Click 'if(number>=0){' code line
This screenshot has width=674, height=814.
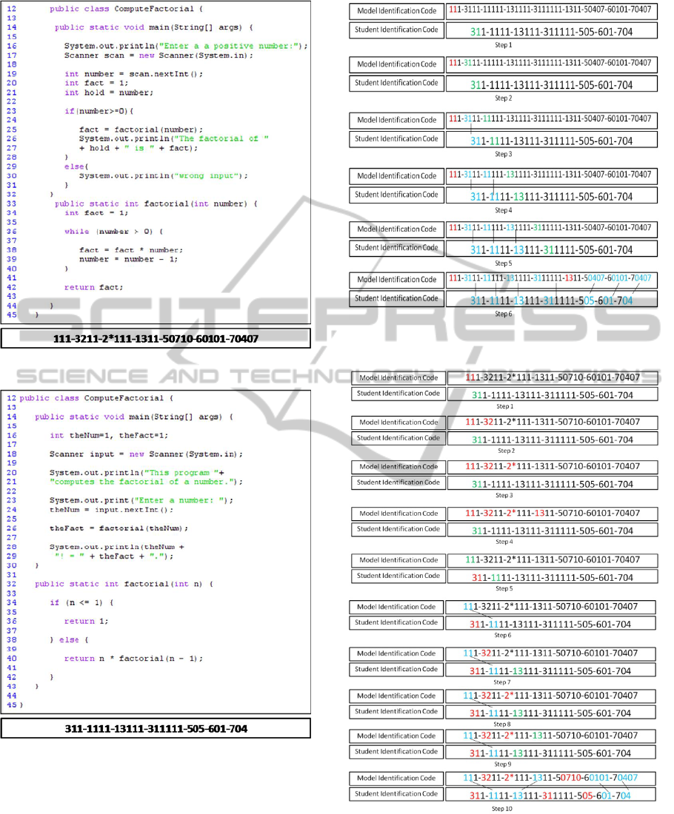[99, 111]
